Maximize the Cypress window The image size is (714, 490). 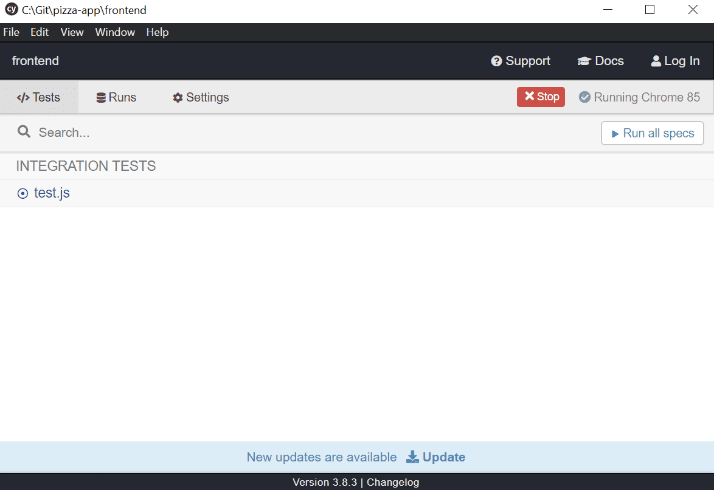650,10
